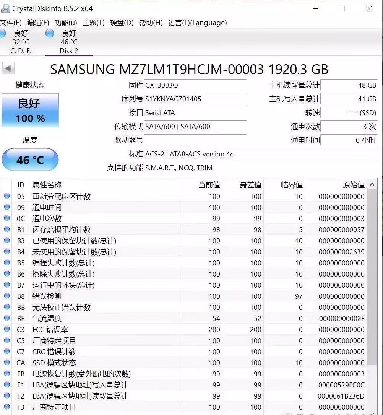This screenshot has height=415, width=383.
Task: Click status dot for attribute B4 row
Action: tap(7, 251)
